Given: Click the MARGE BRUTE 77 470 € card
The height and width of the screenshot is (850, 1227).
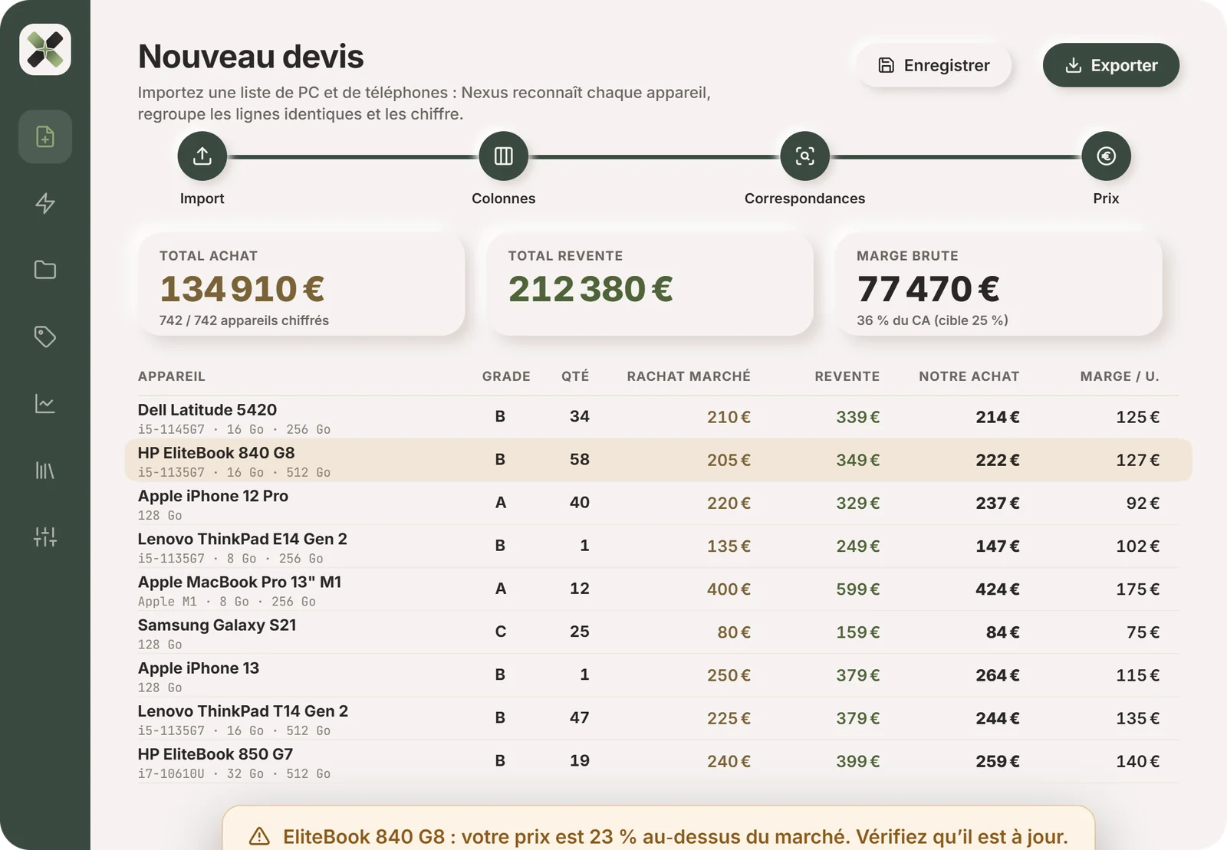Looking at the screenshot, I should [x=998, y=284].
